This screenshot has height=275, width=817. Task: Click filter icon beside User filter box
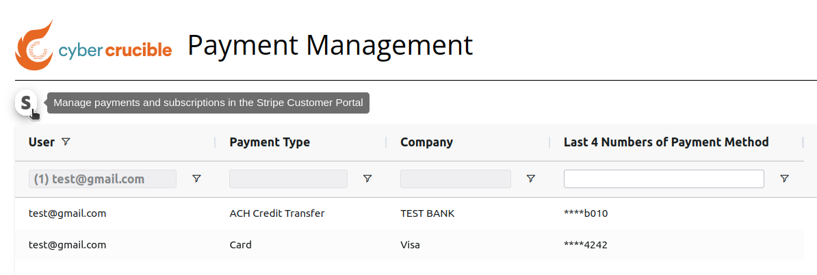coord(196,179)
